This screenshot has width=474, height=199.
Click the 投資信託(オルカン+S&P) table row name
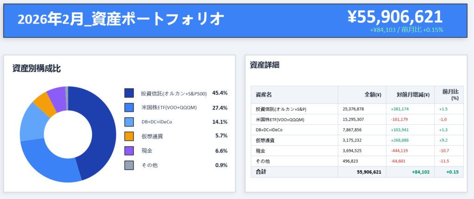point(281,109)
